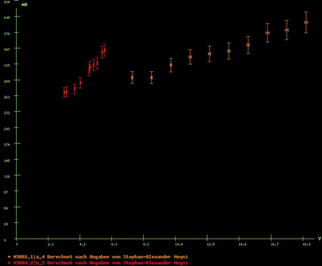The image size is (322, 266).
Task: Click the 434 label at the y-axis top
Action: point(7,2)
